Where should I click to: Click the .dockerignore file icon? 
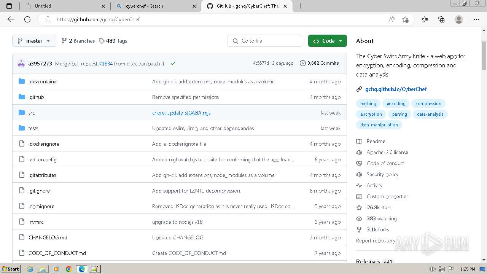tap(22, 143)
